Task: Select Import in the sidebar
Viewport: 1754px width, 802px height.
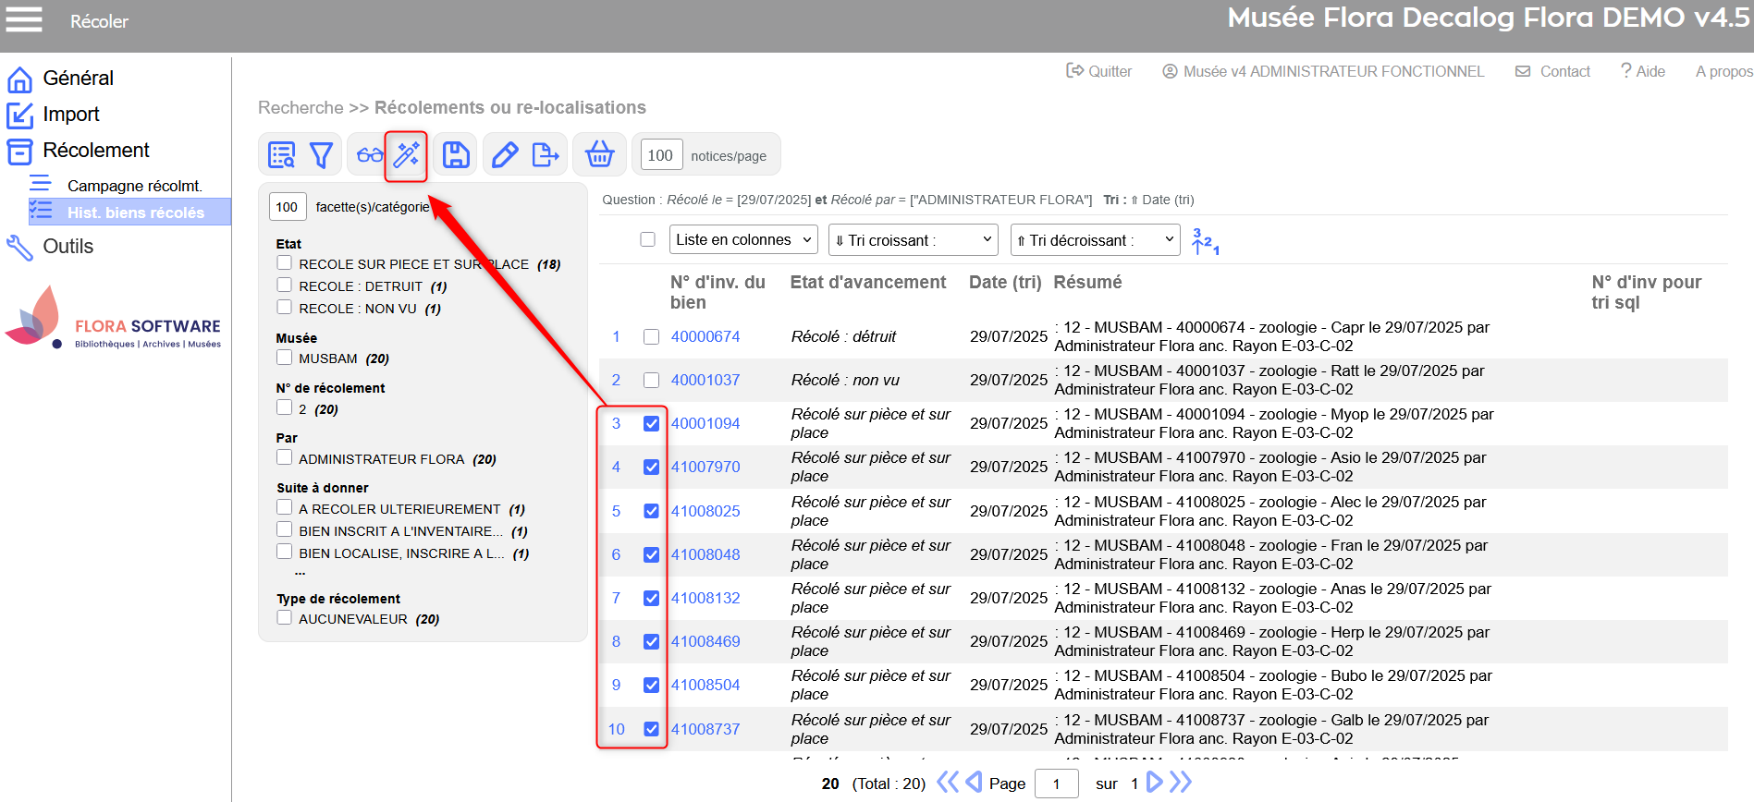Action: 70,115
